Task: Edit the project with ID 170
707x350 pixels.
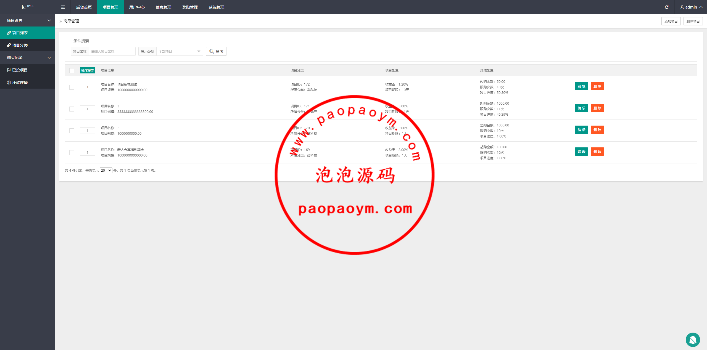Action: tap(581, 130)
